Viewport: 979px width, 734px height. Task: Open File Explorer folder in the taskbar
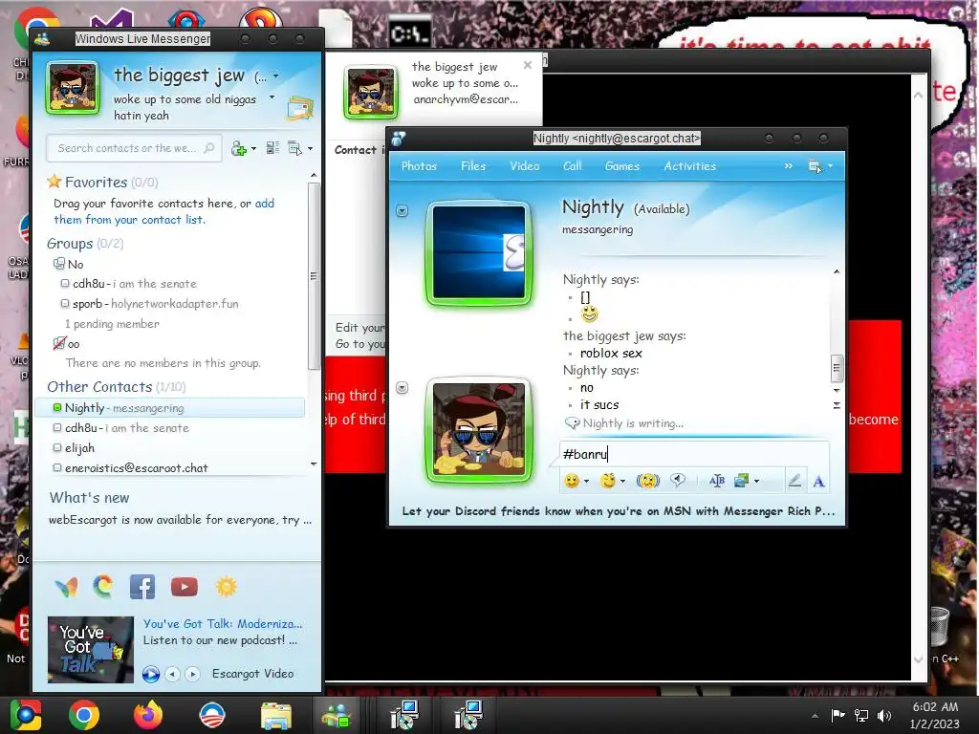click(x=276, y=716)
